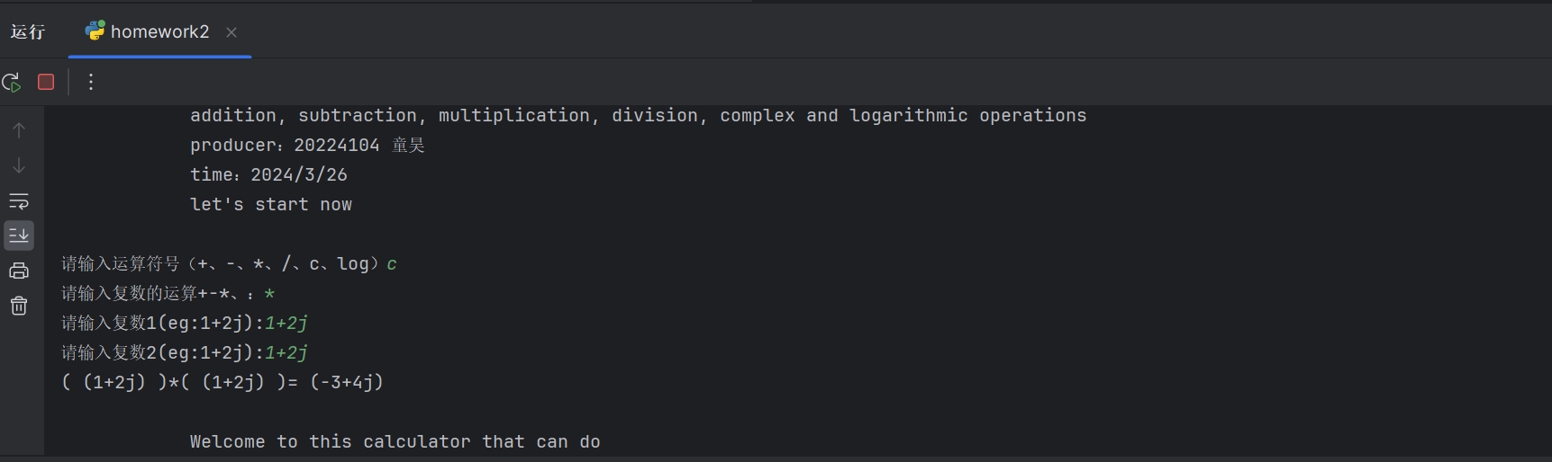
Task: Click the 运行 tool window label
Action: 28,31
